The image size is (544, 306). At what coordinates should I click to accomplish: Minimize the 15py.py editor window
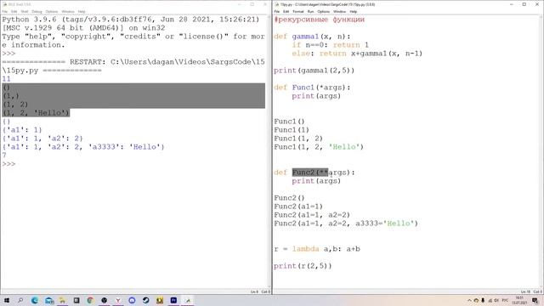(x=512, y=4)
